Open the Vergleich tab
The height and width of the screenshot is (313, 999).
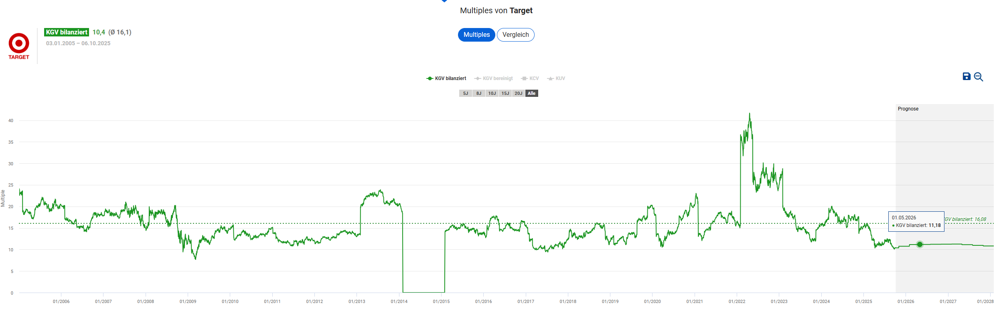coord(515,35)
